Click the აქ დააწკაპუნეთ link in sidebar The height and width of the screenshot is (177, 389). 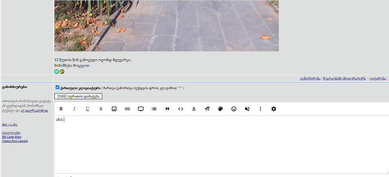tap(35, 111)
